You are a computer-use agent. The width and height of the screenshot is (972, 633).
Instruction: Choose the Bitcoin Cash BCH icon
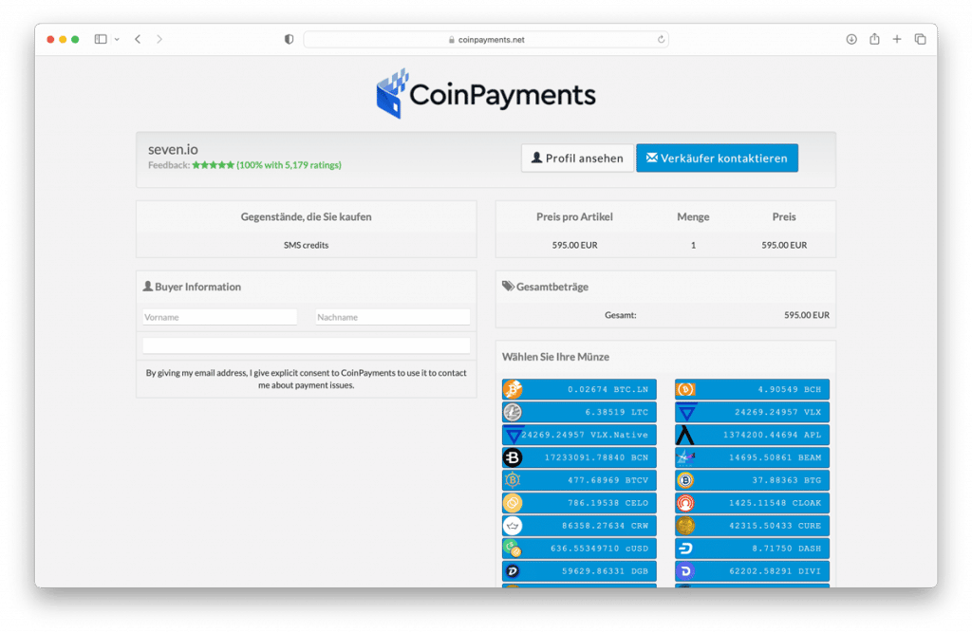[x=686, y=389]
